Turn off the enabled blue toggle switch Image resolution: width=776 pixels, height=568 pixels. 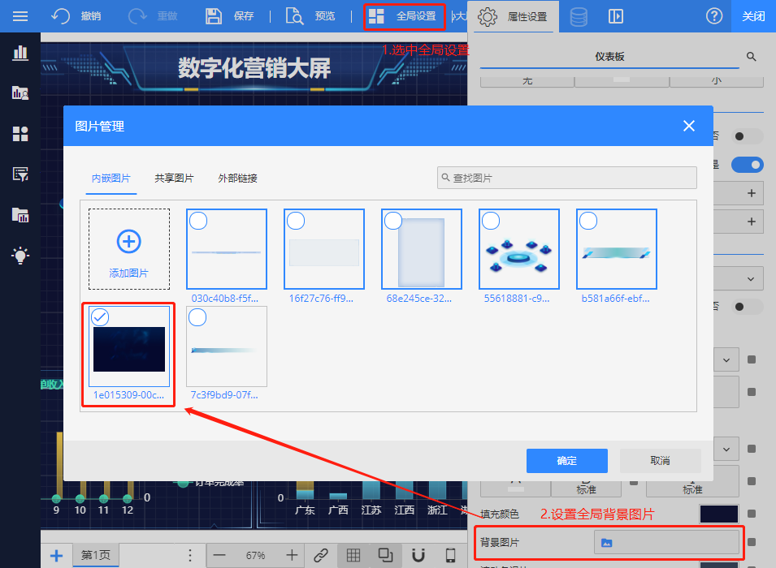(747, 165)
